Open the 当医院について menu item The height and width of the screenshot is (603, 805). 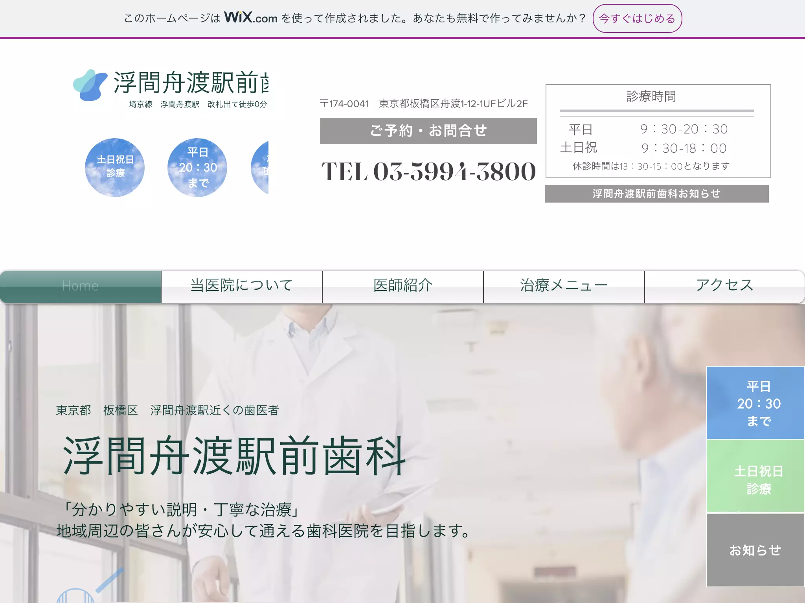(242, 287)
